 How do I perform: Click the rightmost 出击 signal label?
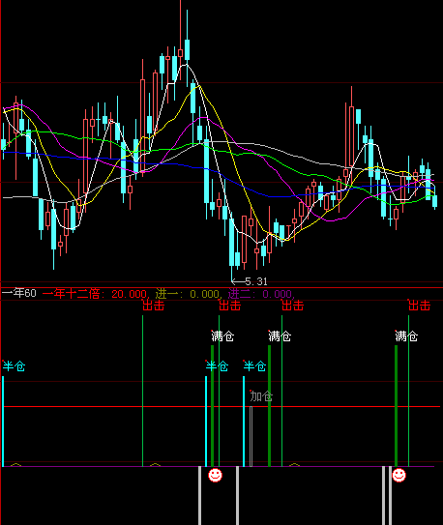(419, 306)
